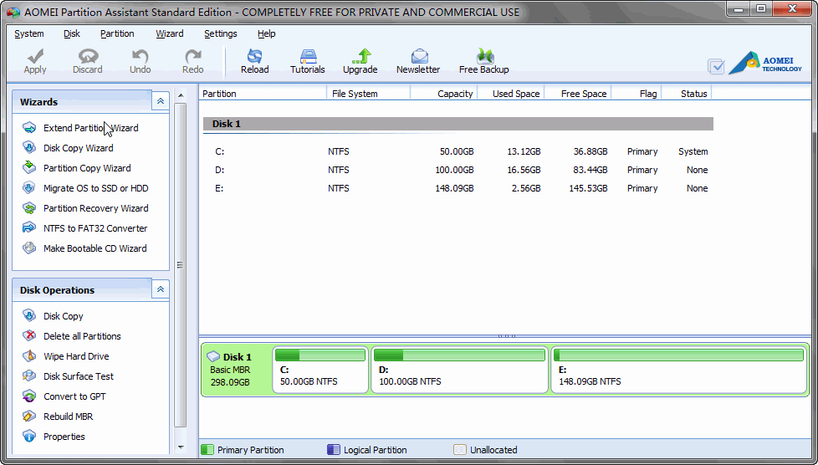Click the Status column header
The image size is (818, 465).
pyautogui.click(x=687, y=94)
